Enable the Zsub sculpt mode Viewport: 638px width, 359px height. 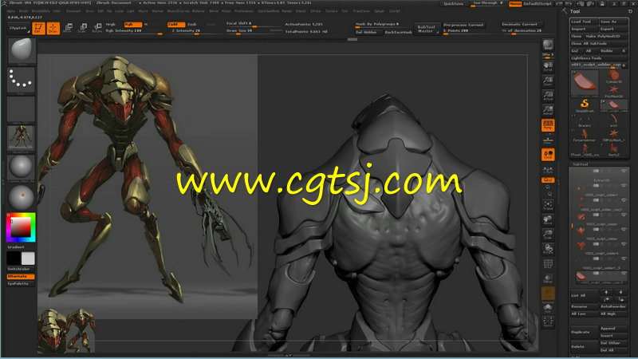click(x=193, y=25)
